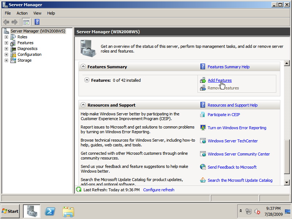This screenshot has width=292, height=219.
Task: Select the Diagnostics tree item label
Action: coord(27,49)
